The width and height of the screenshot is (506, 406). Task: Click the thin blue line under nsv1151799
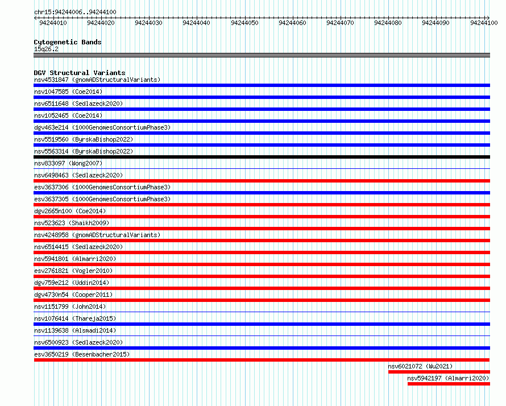262,312
